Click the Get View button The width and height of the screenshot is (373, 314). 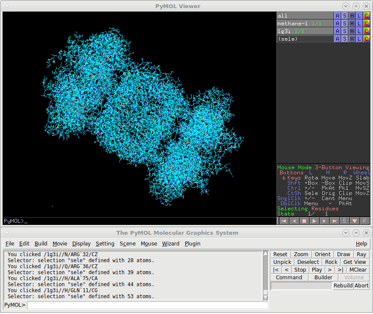[x=355, y=262]
